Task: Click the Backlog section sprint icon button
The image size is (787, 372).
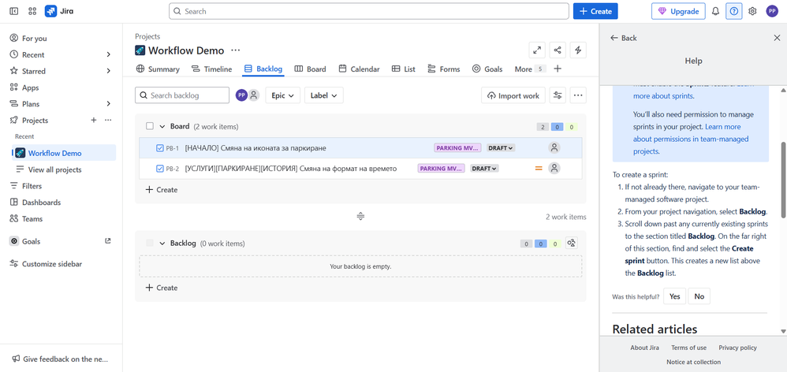Action: click(x=571, y=244)
